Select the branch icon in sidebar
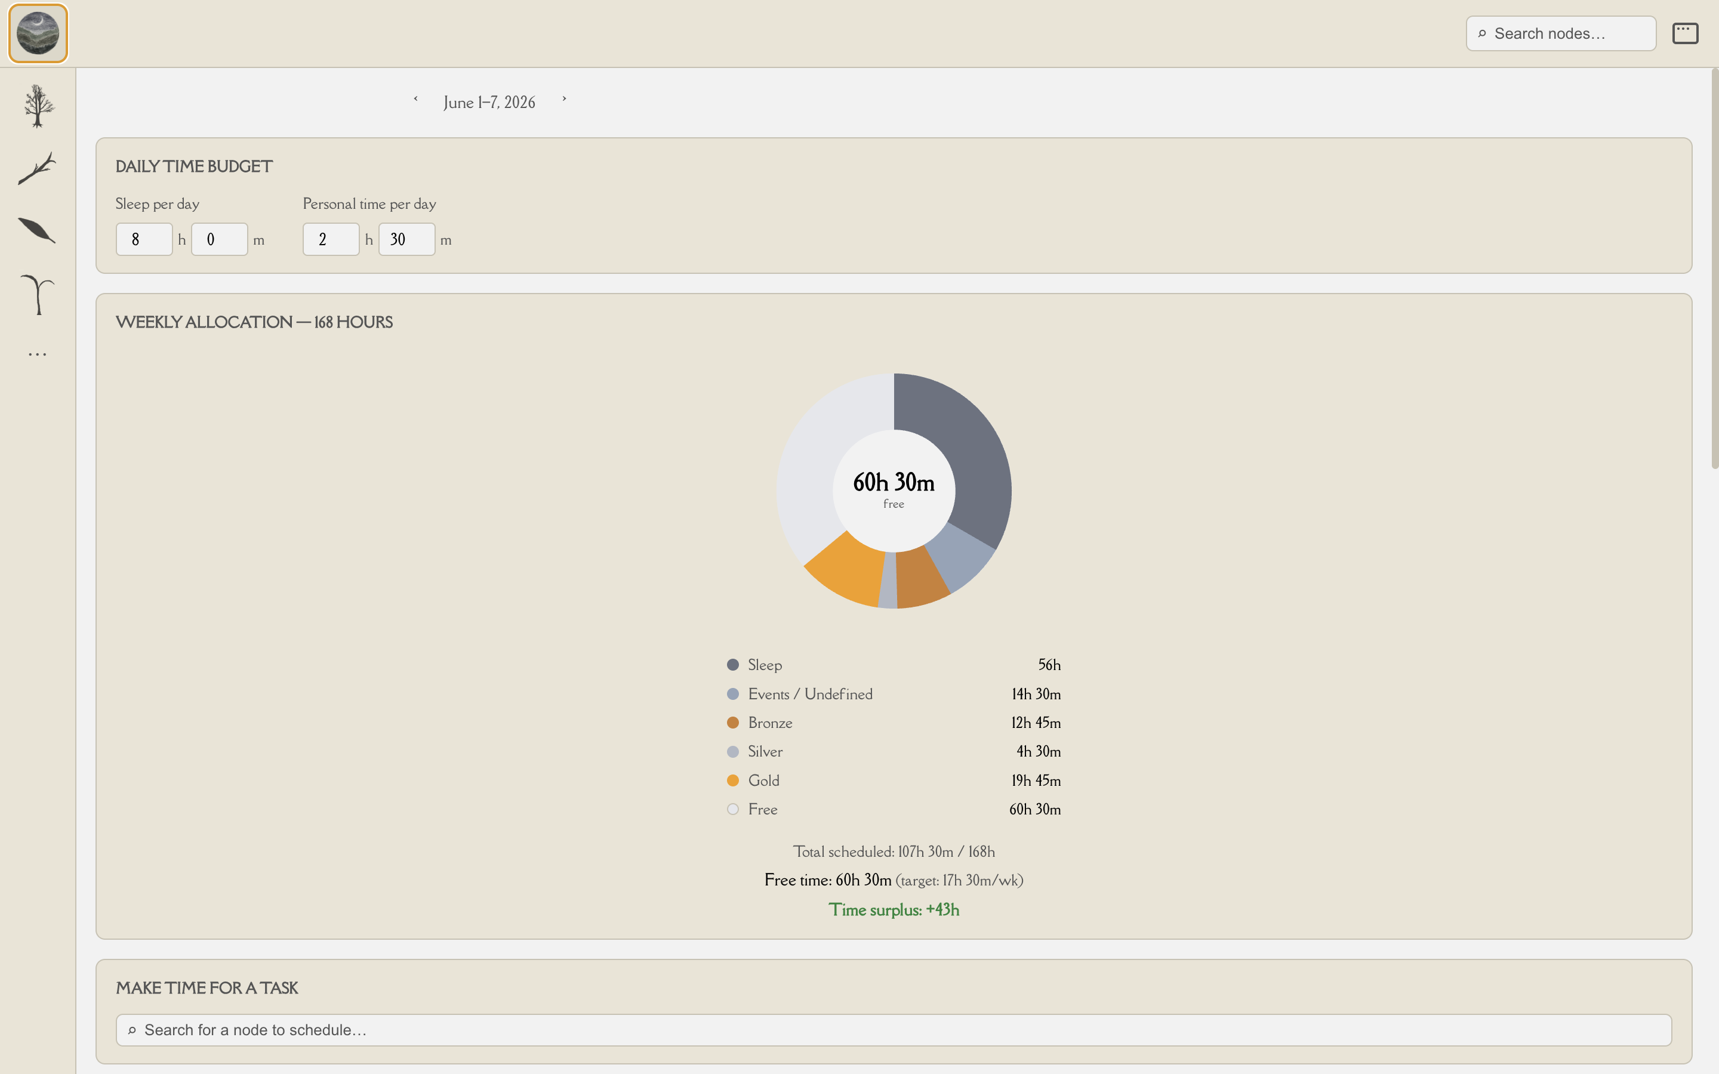Viewport: 1719px width, 1074px height. [37, 168]
